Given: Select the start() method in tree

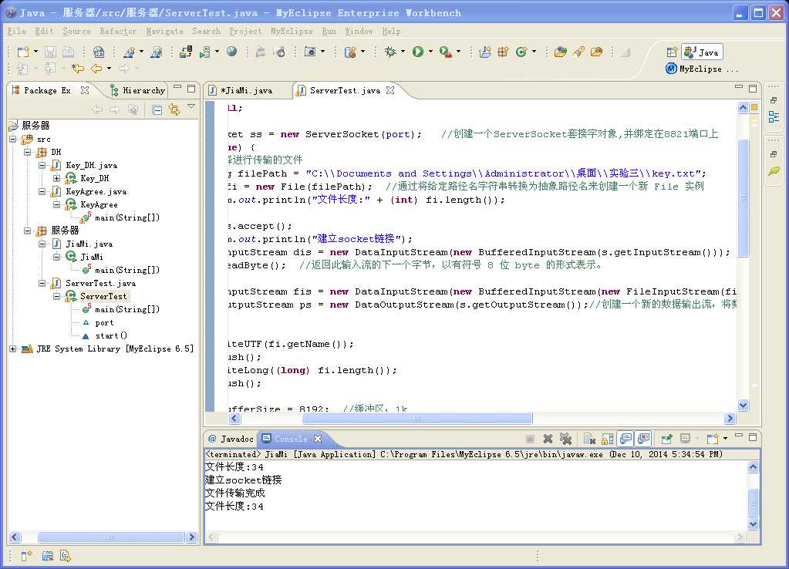Looking at the screenshot, I should pyautogui.click(x=111, y=335).
